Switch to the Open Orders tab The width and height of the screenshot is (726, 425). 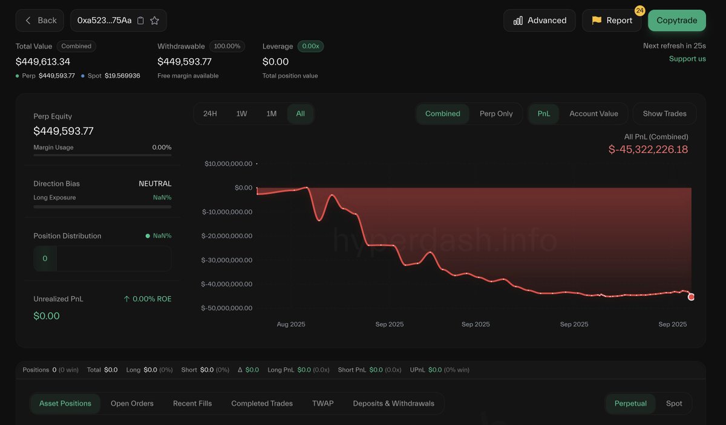tap(132, 403)
